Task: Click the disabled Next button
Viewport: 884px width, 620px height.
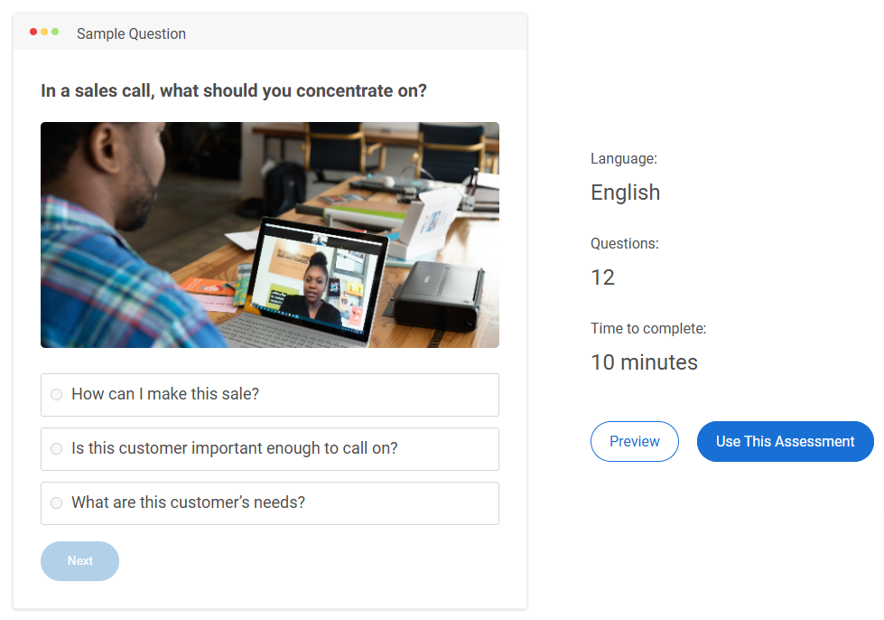Action: 79,560
